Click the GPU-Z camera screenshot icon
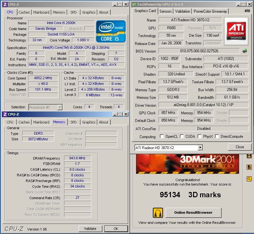The width and height of the screenshot is (254, 234). click(x=247, y=11)
